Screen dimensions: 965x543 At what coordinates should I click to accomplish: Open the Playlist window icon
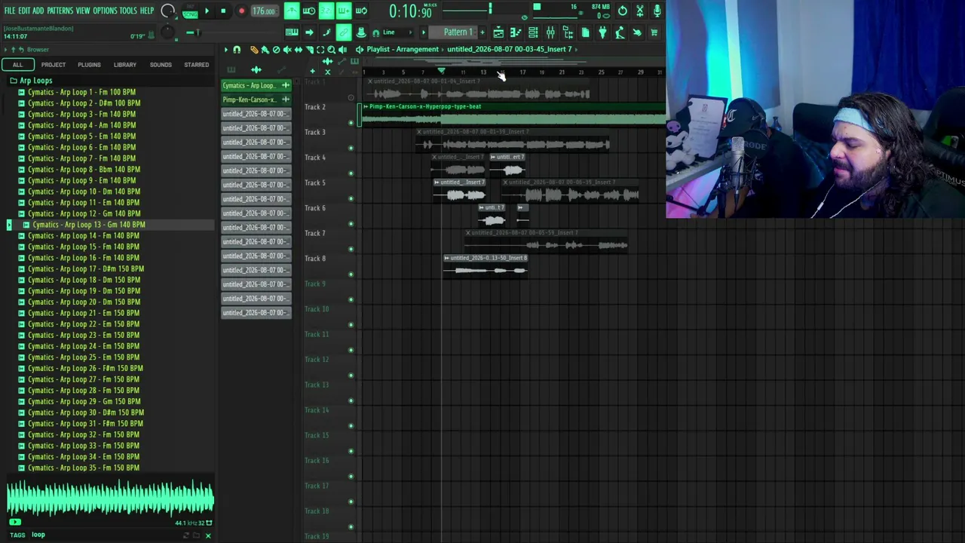click(498, 32)
